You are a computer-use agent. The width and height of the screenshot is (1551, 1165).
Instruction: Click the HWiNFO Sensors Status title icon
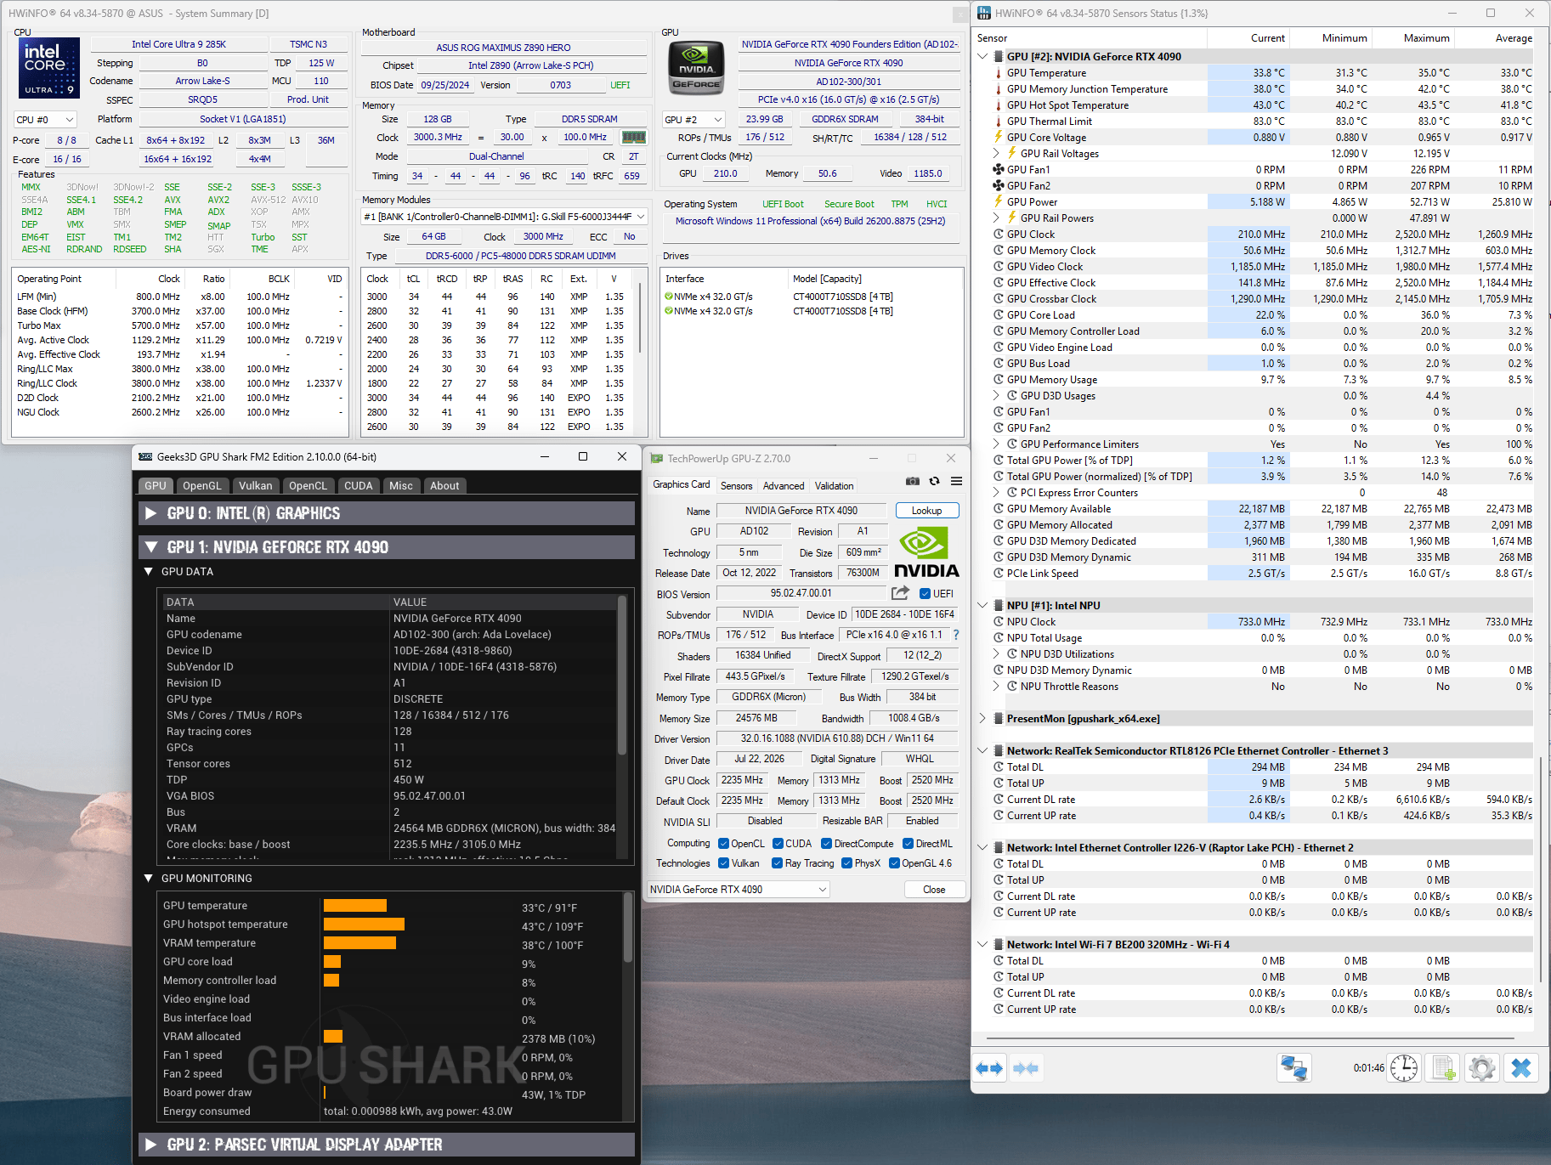coord(984,13)
